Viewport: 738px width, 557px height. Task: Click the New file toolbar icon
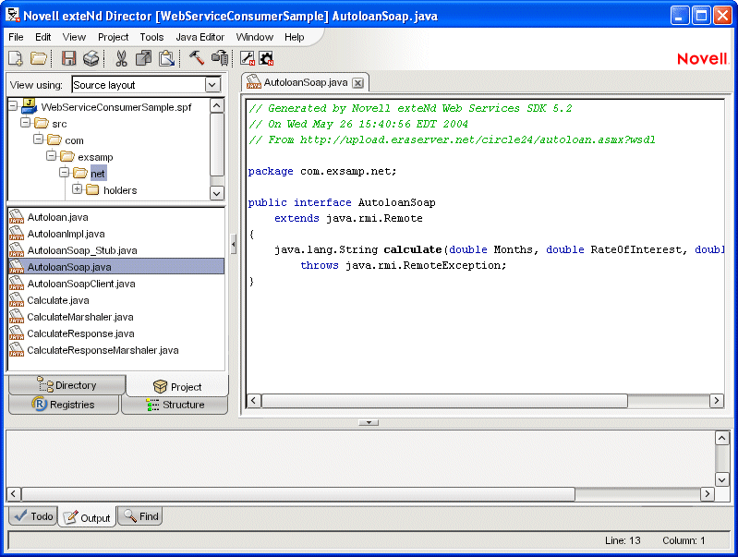(x=16, y=58)
